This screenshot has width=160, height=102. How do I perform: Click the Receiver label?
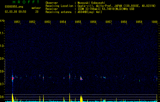(52, 9)
